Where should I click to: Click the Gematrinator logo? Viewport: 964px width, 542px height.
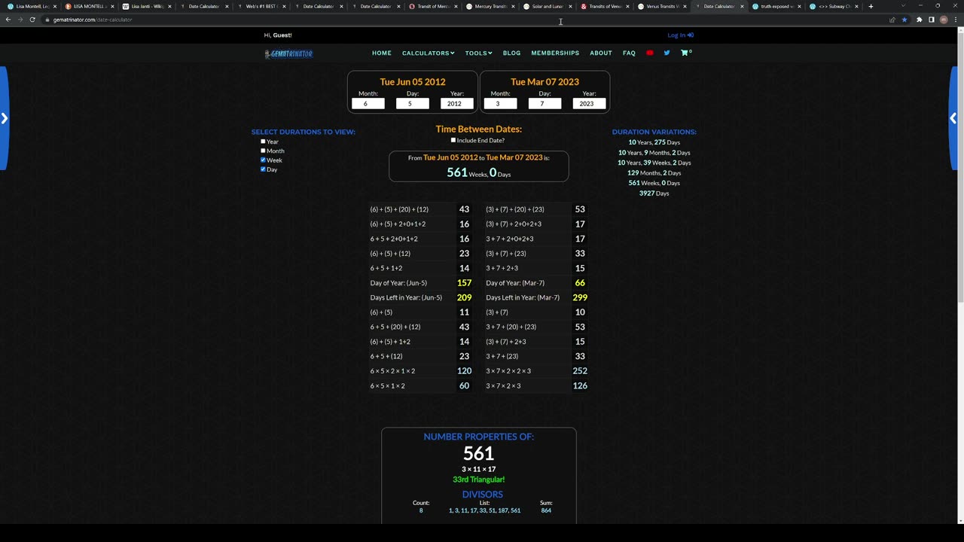click(288, 53)
